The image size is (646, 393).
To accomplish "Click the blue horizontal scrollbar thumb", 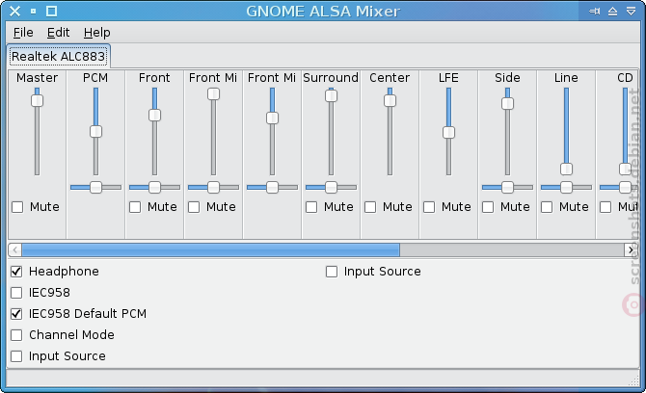I will point(210,249).
